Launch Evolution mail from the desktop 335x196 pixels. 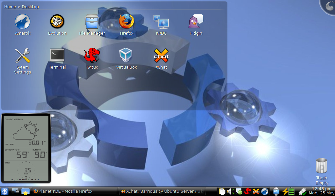click(x=57, y=22)
